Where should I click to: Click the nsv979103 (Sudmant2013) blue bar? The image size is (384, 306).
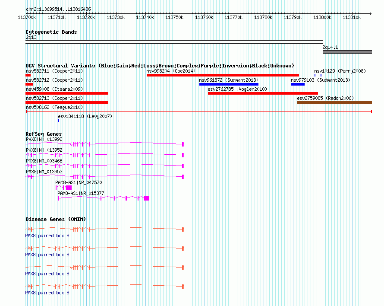(298, 84)
